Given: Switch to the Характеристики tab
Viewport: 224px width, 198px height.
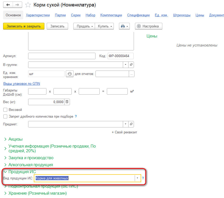Looking at the screenshot, I should tap(38, 15).
